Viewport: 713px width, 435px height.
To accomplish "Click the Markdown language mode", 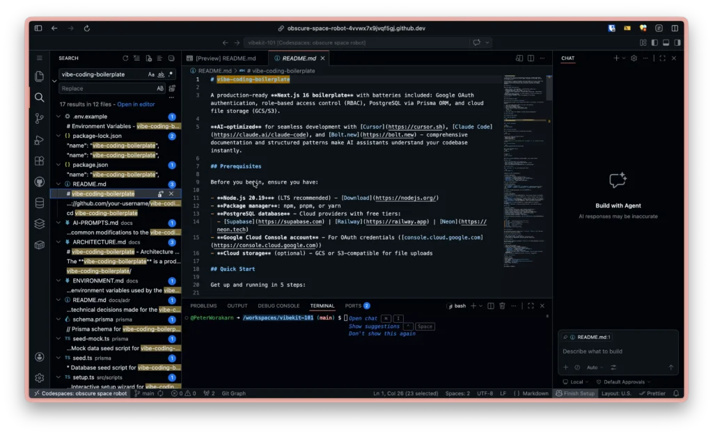I will 535,393.
